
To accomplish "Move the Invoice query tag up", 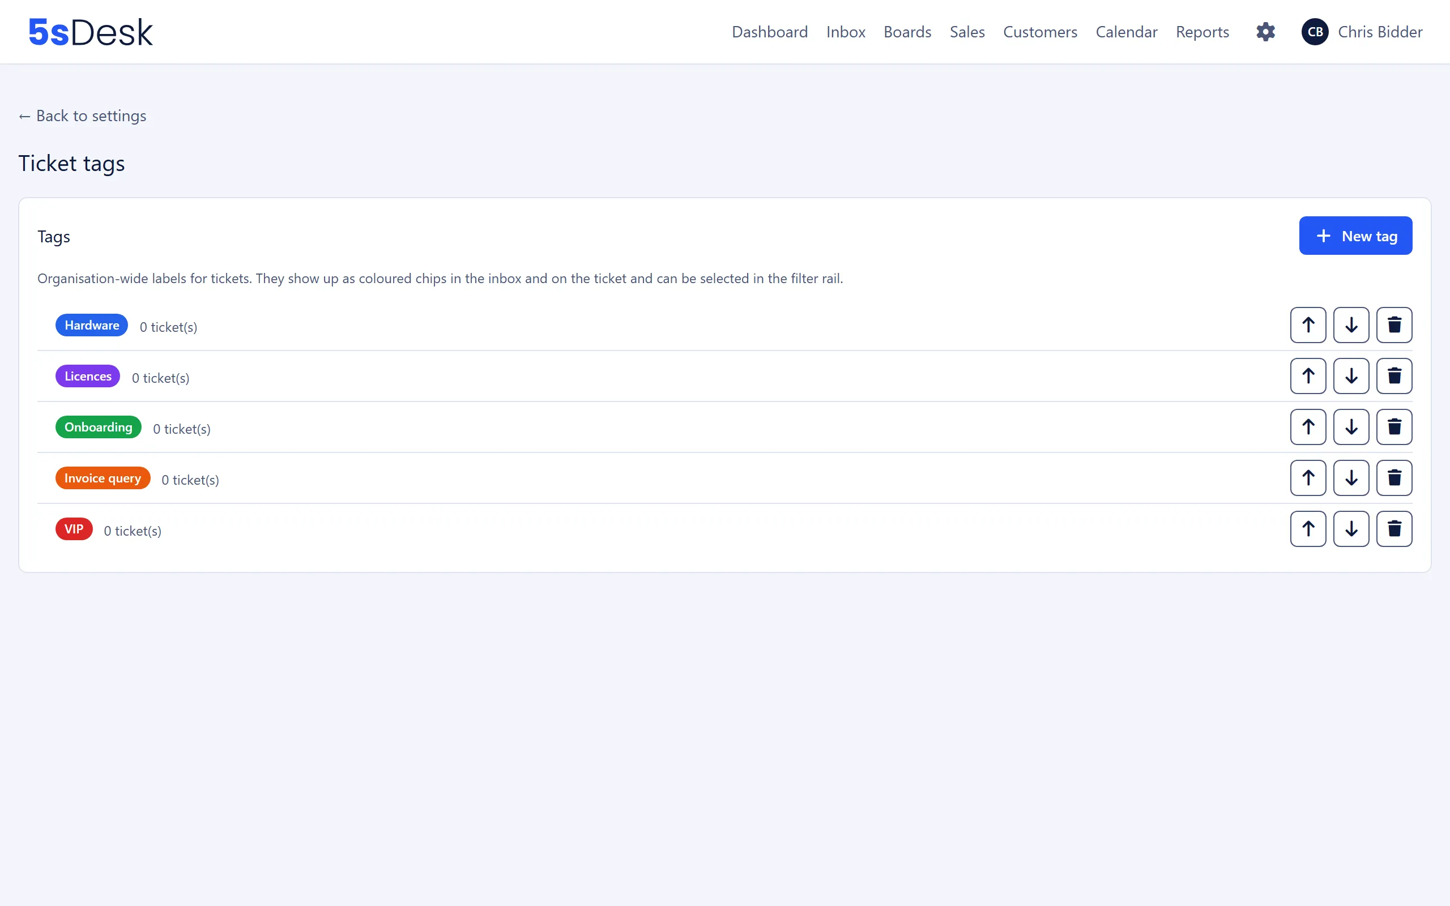I will (x=1308, y=477).
